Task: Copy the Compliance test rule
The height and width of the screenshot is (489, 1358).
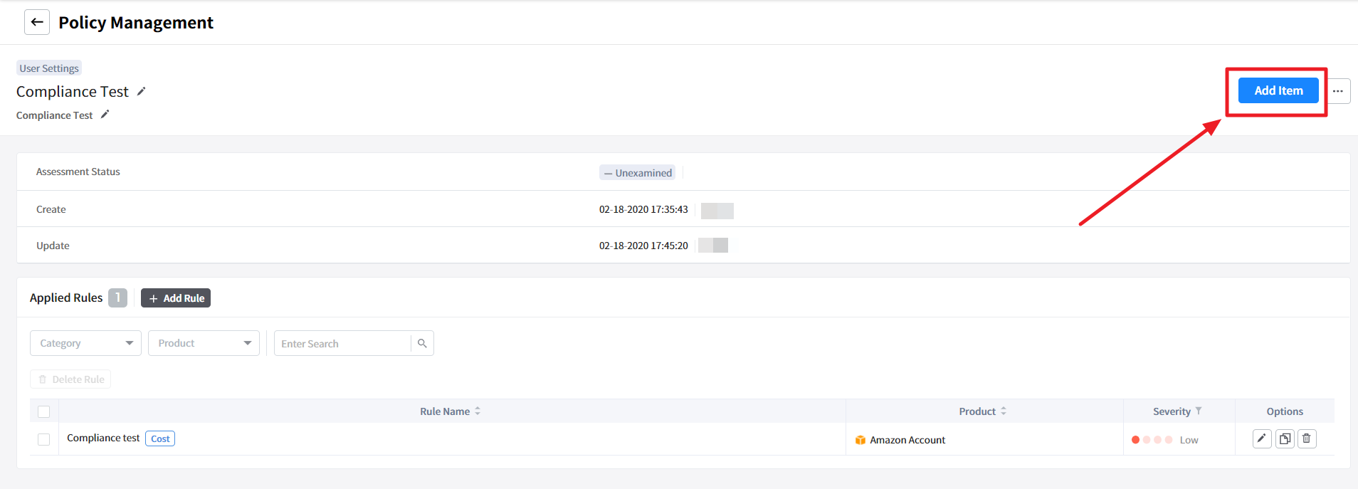Action: pyautogui.click(x=1285, y=438)
